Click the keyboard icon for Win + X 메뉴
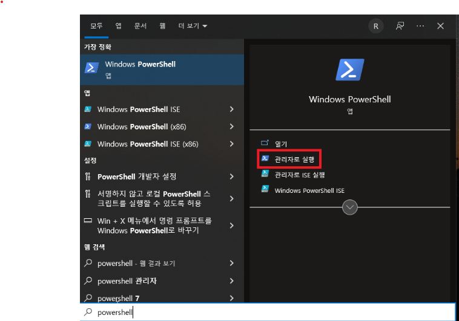This screenshot has width=459, height=321. click(88, 221)
